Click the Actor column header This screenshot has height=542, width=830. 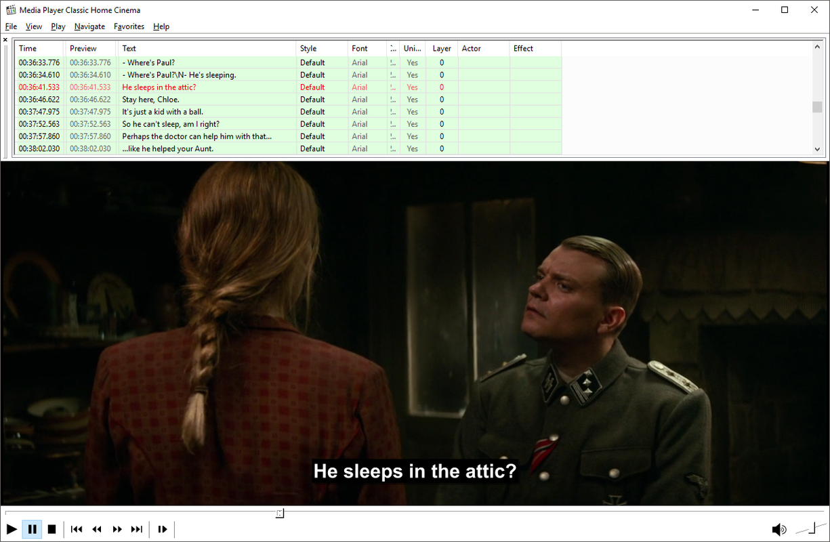click(484, 48)
